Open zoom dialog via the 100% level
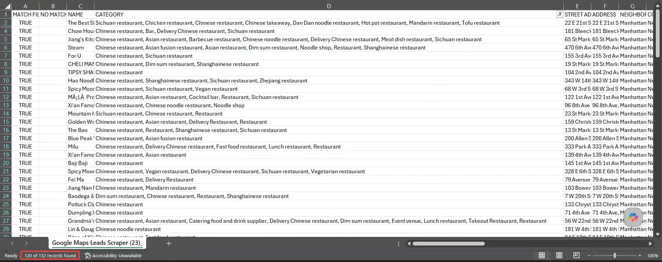 point(652,256)
